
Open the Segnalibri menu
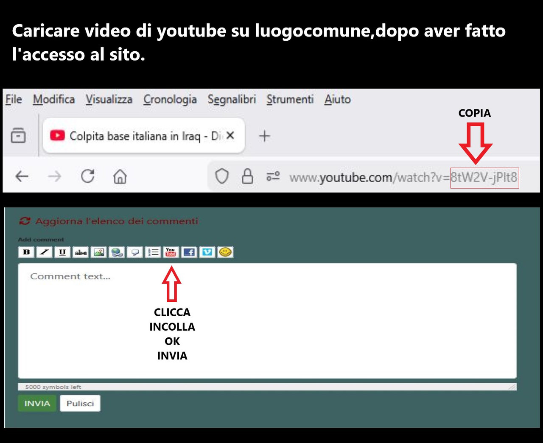coord(232,100)
